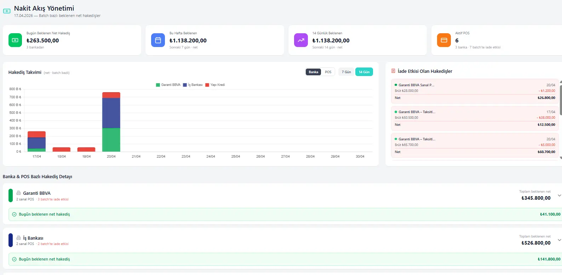562x275 pixels.
Task: Click the 20/04 stacked bar in chart
Action: (111, 122)
